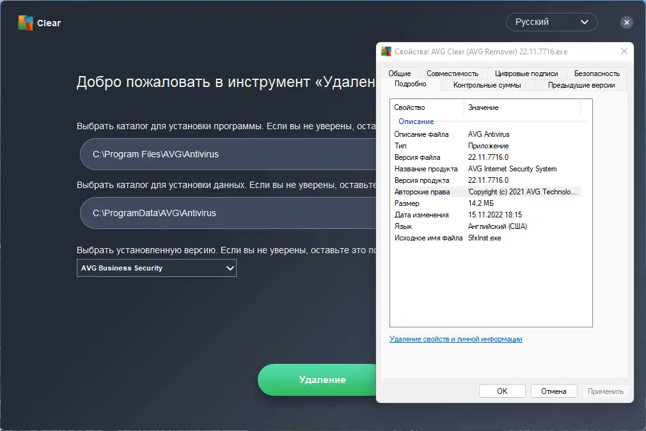The image size is (646, 431).
Task: Select the Язык row
Action: (x=486, y=226)
